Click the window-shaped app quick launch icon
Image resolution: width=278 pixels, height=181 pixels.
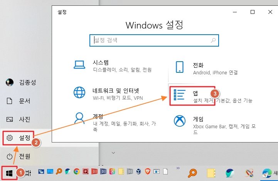(157, 171)
